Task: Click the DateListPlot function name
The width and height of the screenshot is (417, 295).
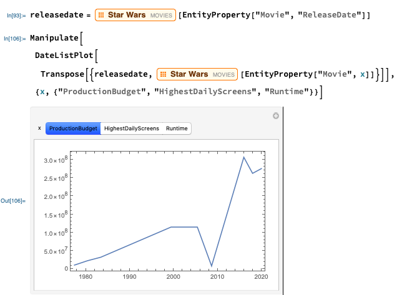Action: pos(64,56)
